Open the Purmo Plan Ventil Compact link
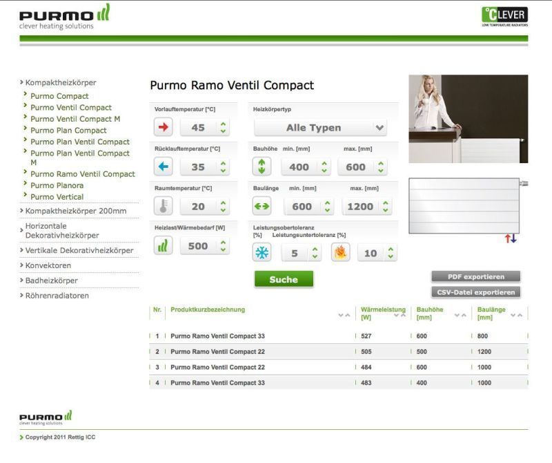 click(x=80, y=142)
